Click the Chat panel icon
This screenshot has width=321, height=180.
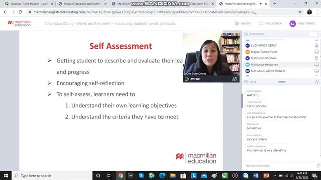coord(246,82)
